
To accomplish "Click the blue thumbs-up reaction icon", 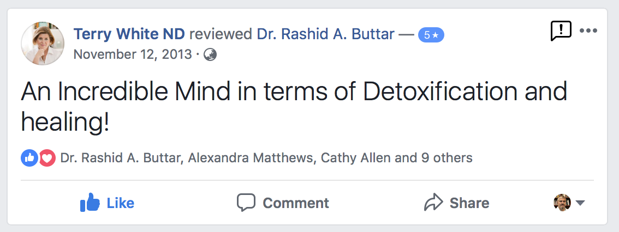I will click(x=29, y=158).
